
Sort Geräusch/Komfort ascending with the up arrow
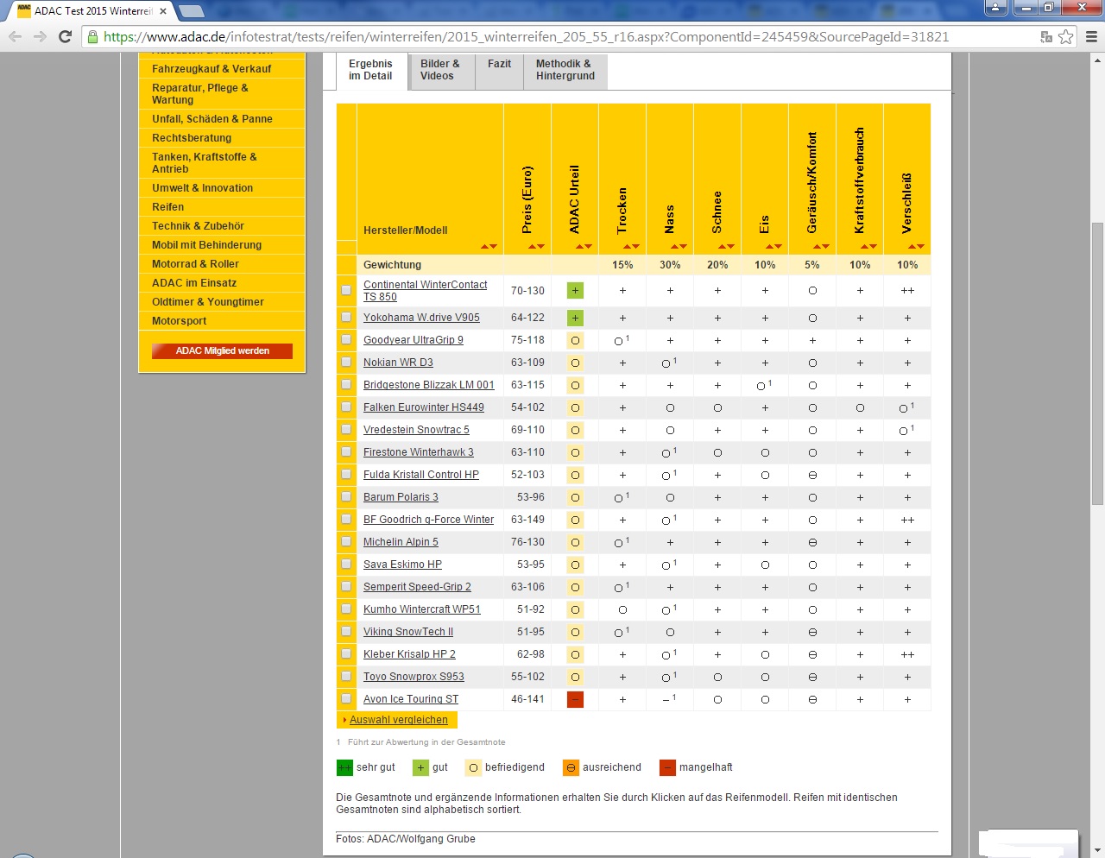point(817,247)
